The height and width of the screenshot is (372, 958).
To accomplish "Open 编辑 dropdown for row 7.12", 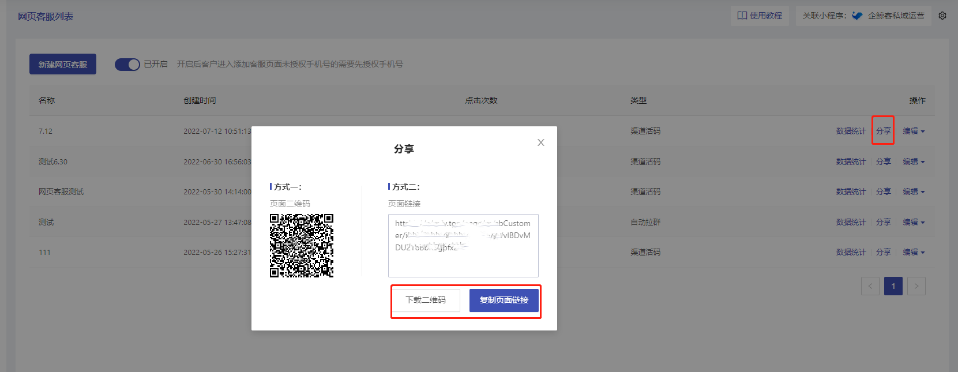I will 914,131.
